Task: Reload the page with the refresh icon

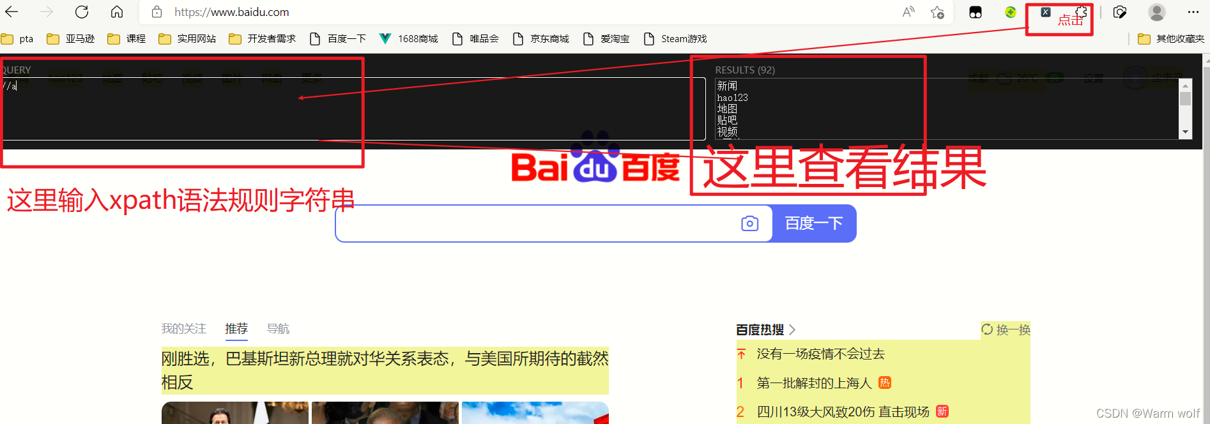Action: (82, 12)
